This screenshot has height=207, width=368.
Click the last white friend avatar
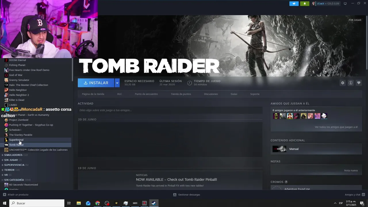click(x=324, y=116)
